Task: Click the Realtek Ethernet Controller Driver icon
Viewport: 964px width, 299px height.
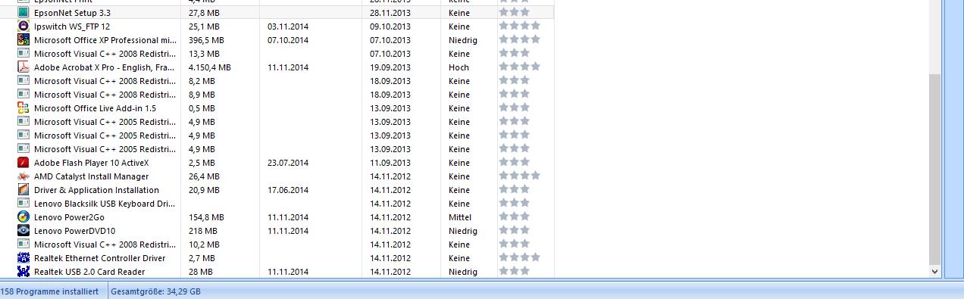Action: click(x=23, y=258)
